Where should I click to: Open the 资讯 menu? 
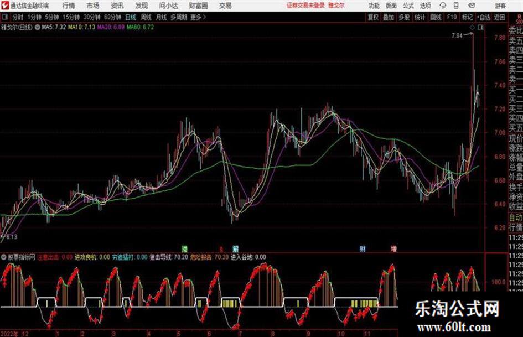click(x=117, y=6)
